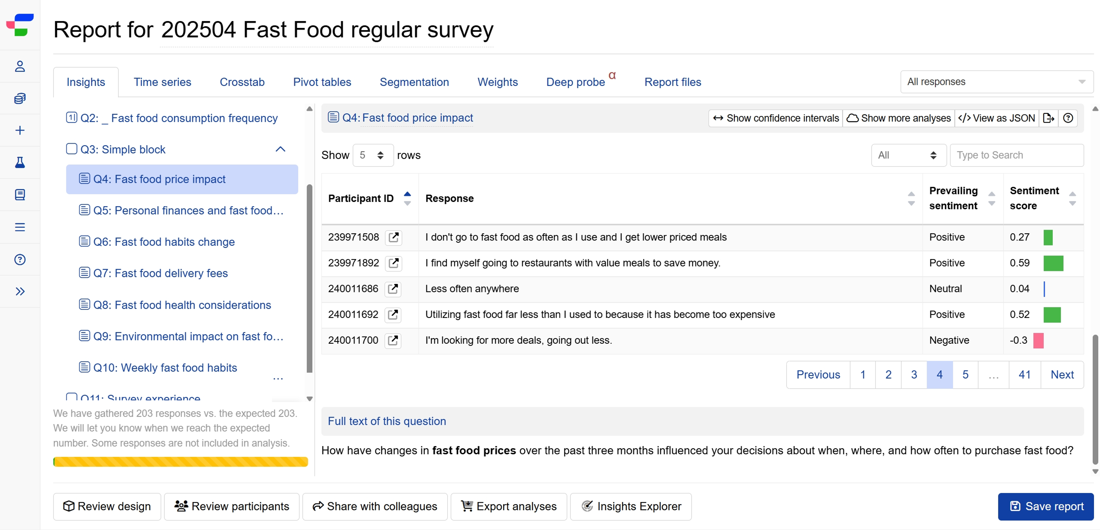This screenshot has height=530, width=1100.
Task: Open the Deep probe tab
Action: (576, 82)
